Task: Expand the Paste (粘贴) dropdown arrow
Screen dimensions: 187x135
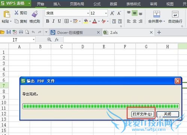Action: [11, 21]
